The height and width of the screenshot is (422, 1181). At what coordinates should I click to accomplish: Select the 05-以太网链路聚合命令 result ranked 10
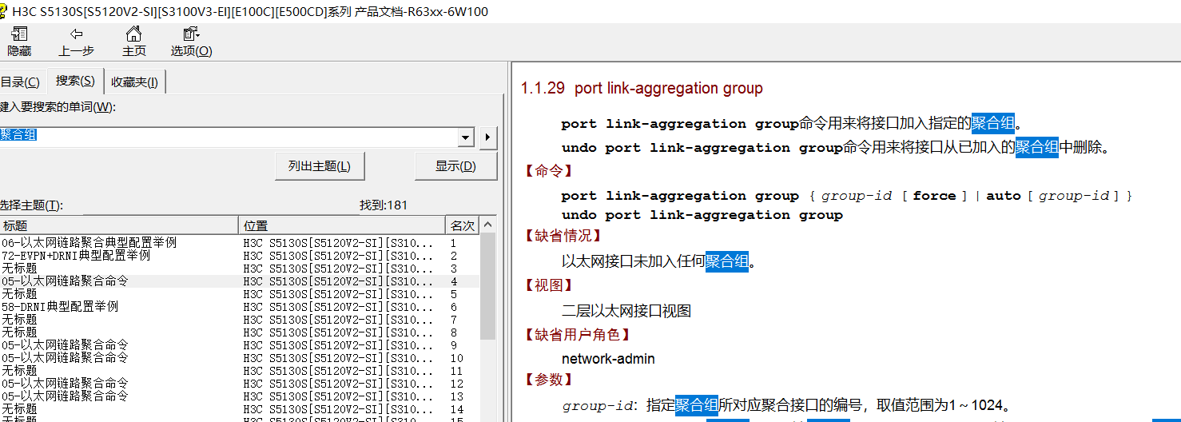[x=240, y=358]
